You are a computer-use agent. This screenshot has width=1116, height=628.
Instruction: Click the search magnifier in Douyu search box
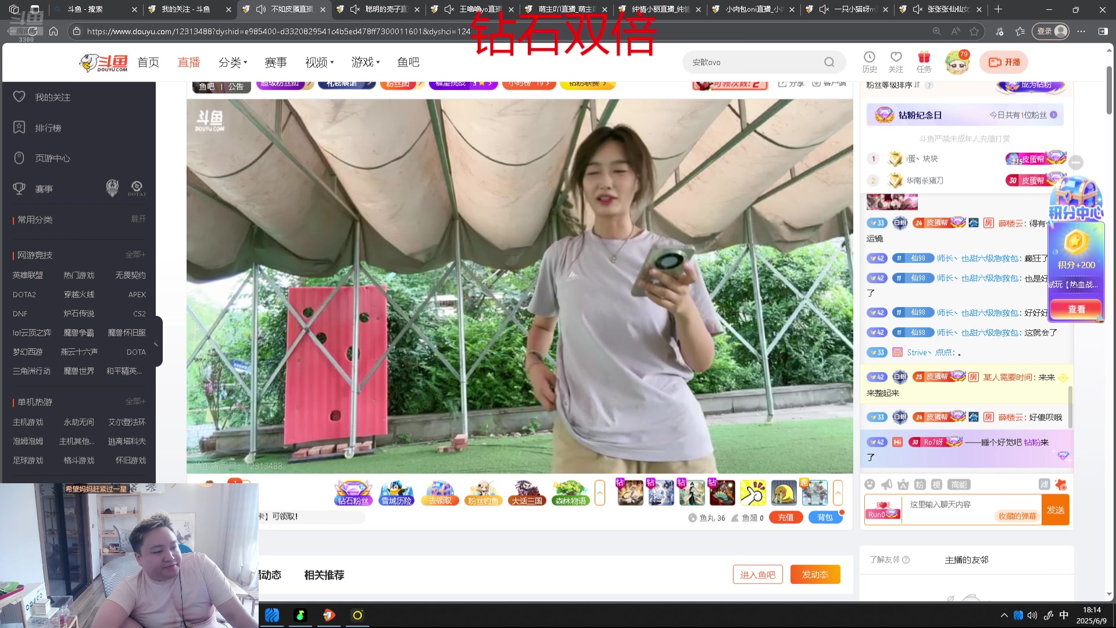pos(829,62)
